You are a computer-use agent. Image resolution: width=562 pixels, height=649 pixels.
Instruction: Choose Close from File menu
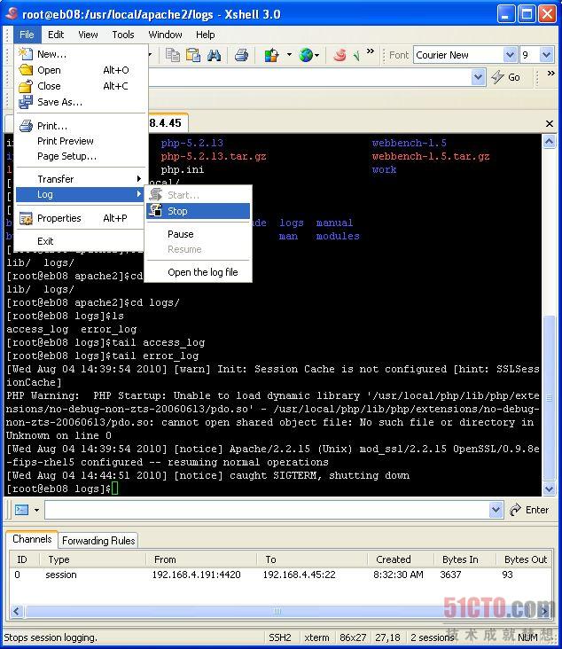(82, 86)
